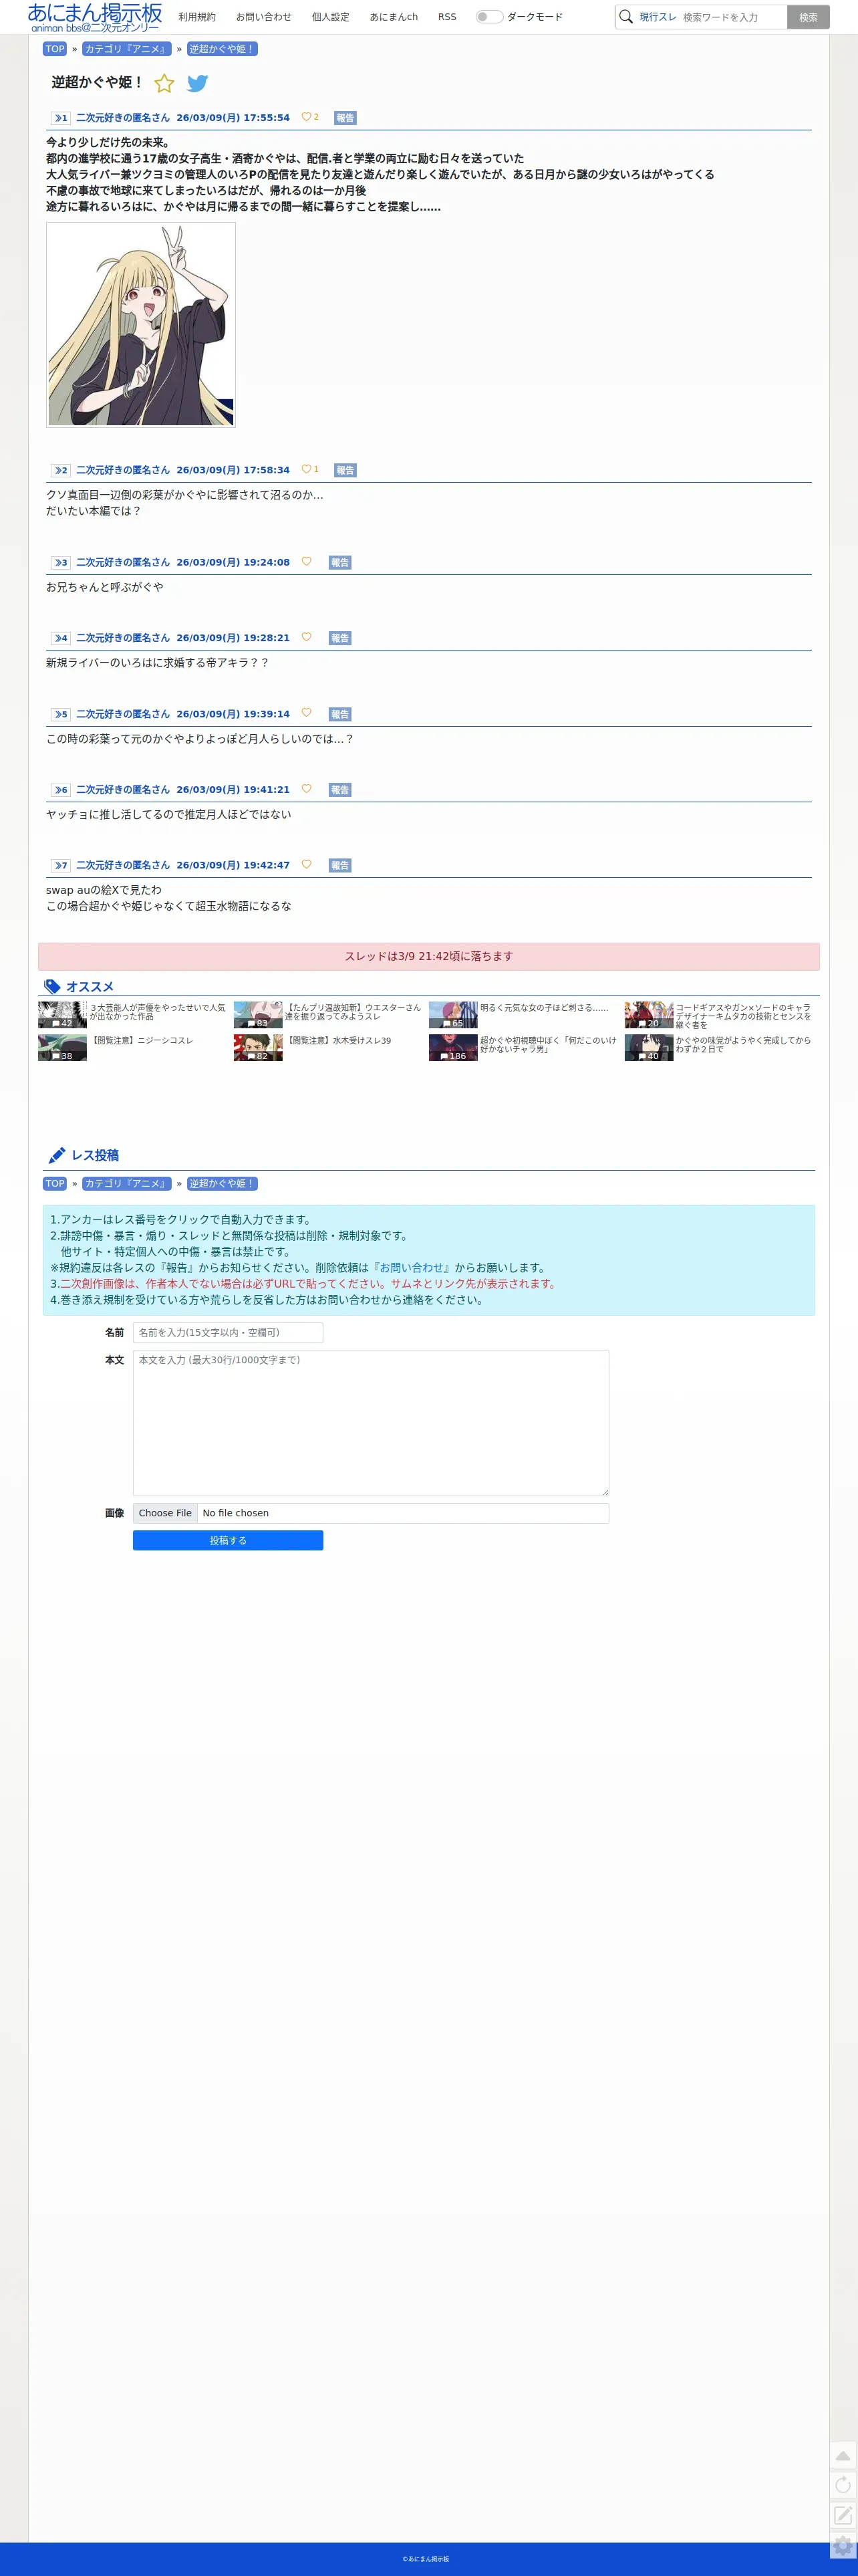Like post 6 with its heart icon
Viewport: 858px width, 2576px height.
coord(306,789)
